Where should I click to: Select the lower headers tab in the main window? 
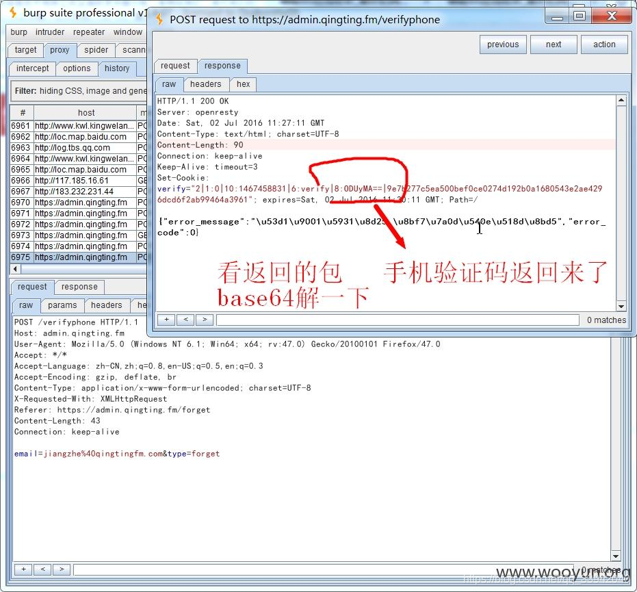tap(107, 305)
